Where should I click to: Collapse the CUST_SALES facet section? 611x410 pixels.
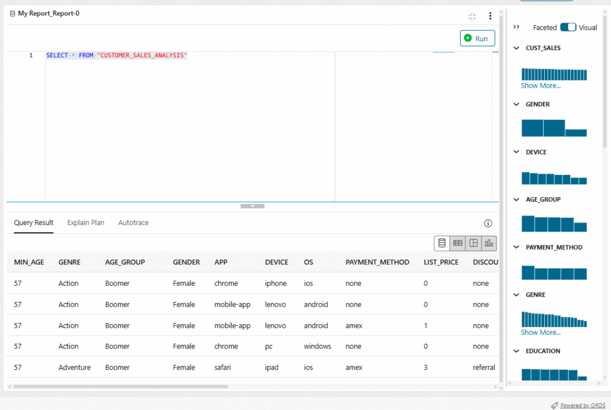tap(517, 48)
